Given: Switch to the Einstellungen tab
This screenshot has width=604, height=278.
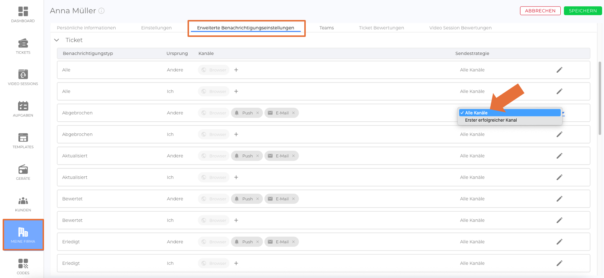Looking at the screenshot, I should pyautogui.click(x=156, y=28).
